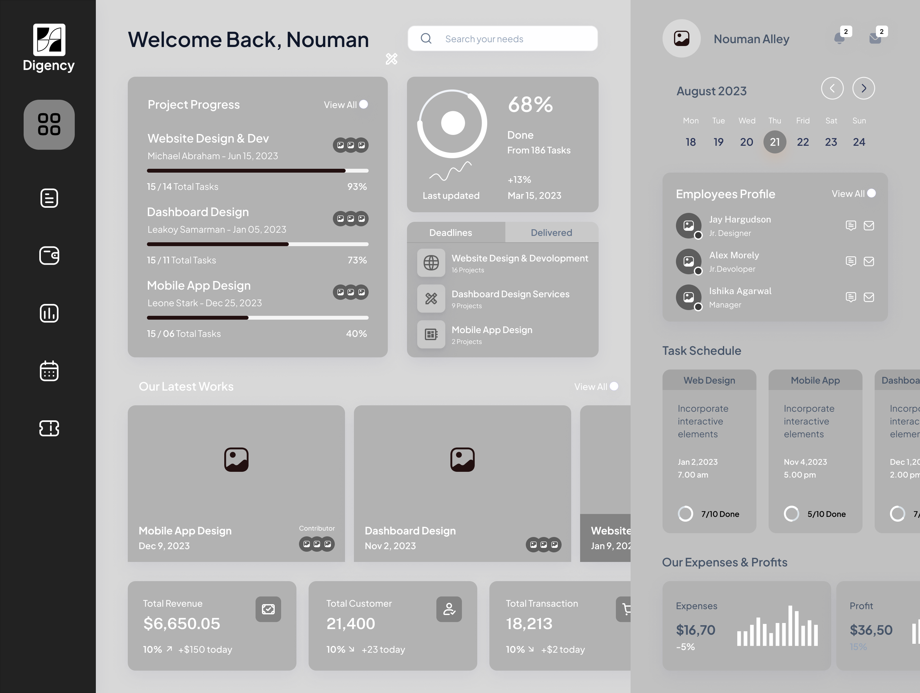Select the analytics bar chart sidebar icon

coord(49,313)
